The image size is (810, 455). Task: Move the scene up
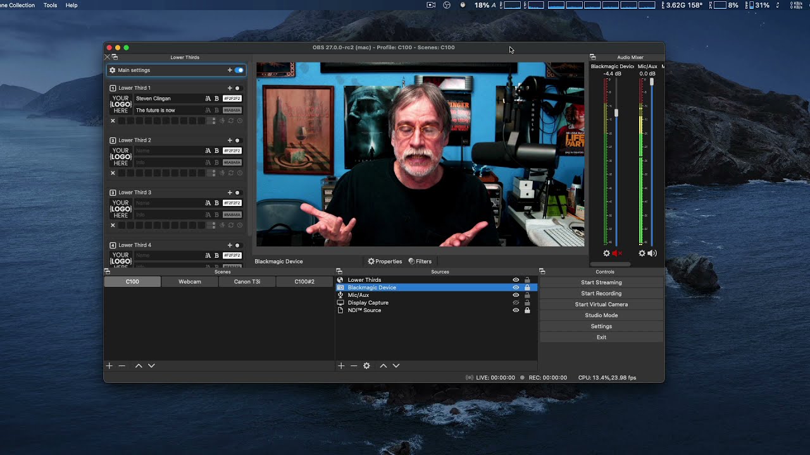[139, 366]
